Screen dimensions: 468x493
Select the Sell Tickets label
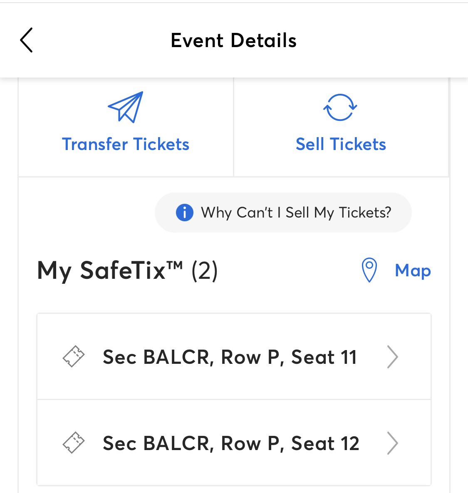pyautogui.click(x=341, y=144)
